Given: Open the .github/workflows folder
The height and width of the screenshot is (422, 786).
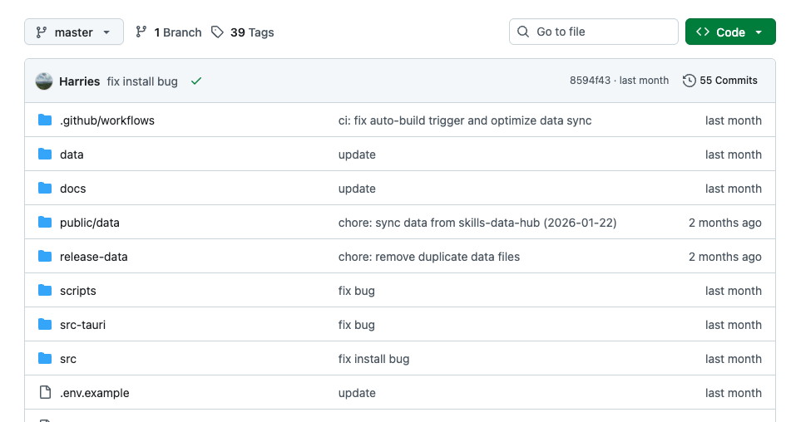Looking at the screenshot, I should click(x=107, y=120).
